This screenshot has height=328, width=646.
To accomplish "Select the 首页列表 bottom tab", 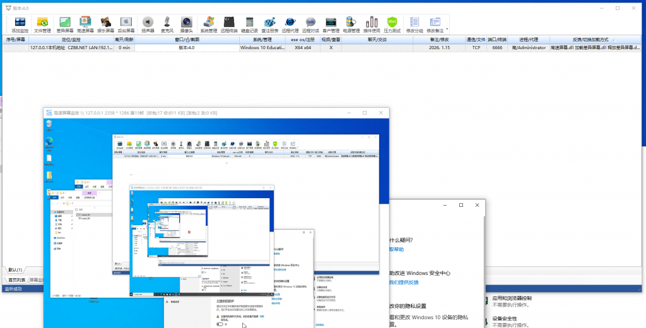I will tap(17, 279).
